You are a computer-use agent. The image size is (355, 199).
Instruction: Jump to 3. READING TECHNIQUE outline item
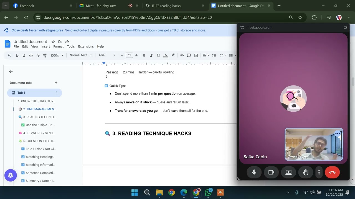[37, 117]
